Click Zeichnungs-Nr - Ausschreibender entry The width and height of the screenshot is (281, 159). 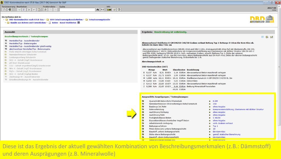pyautogui.click(x=24, y=77)
